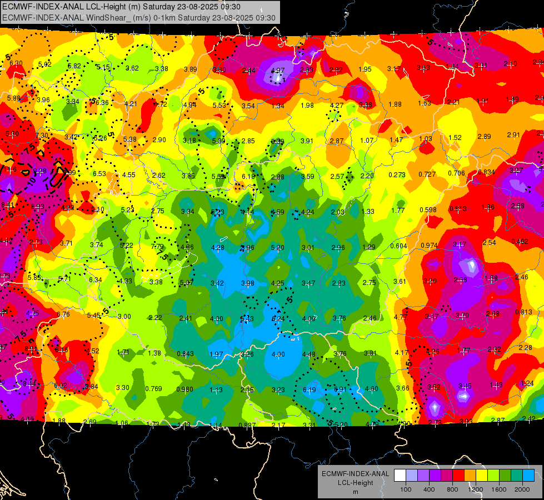
Task: Click the light lavender legend swatch
Action: pos(412,476)
